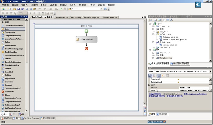Open the 100% zoom level dropdown
Screen dimensions: 213x125
[x=26, y=13]
